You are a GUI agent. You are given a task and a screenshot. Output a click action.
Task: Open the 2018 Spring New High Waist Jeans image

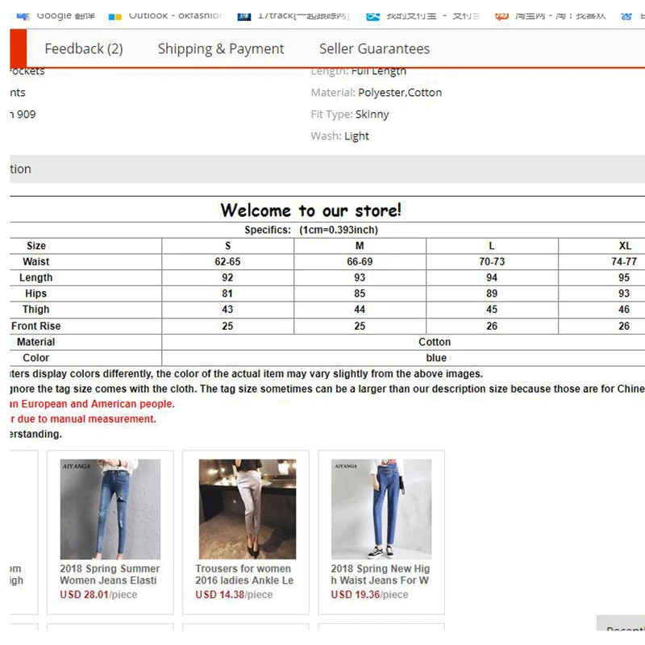point(381,510)
